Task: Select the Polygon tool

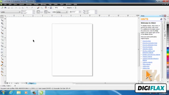Action: [2, 43]
